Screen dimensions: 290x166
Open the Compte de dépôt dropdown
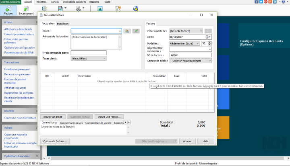191,61
